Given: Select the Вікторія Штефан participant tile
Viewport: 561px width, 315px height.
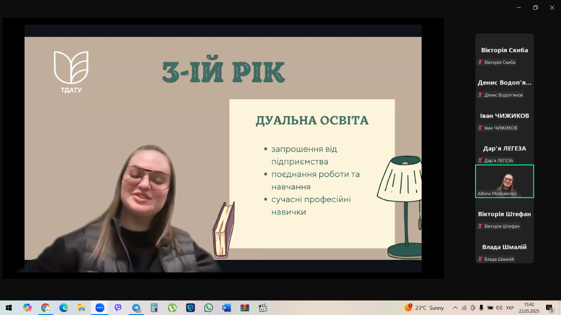Looking at the screenshot, I should [504, 214].
